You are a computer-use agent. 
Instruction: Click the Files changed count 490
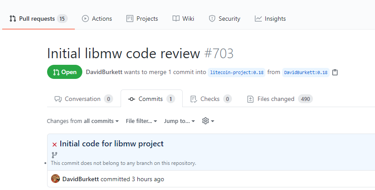coord(305,99)
